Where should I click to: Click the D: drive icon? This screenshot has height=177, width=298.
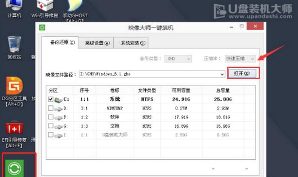(x=58, y=109)
